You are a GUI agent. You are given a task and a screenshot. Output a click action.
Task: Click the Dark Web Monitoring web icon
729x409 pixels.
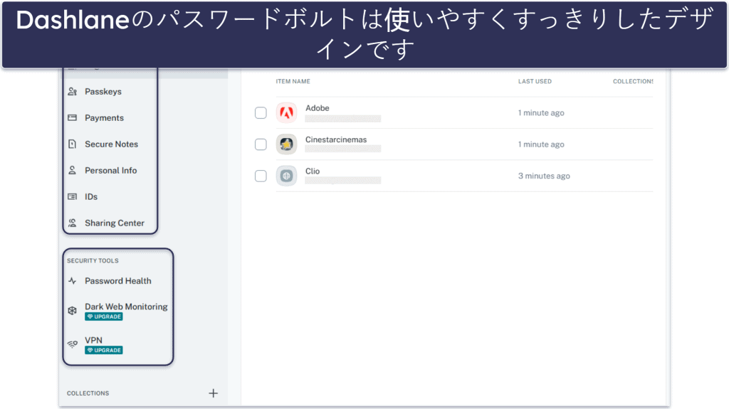(73, 310)
